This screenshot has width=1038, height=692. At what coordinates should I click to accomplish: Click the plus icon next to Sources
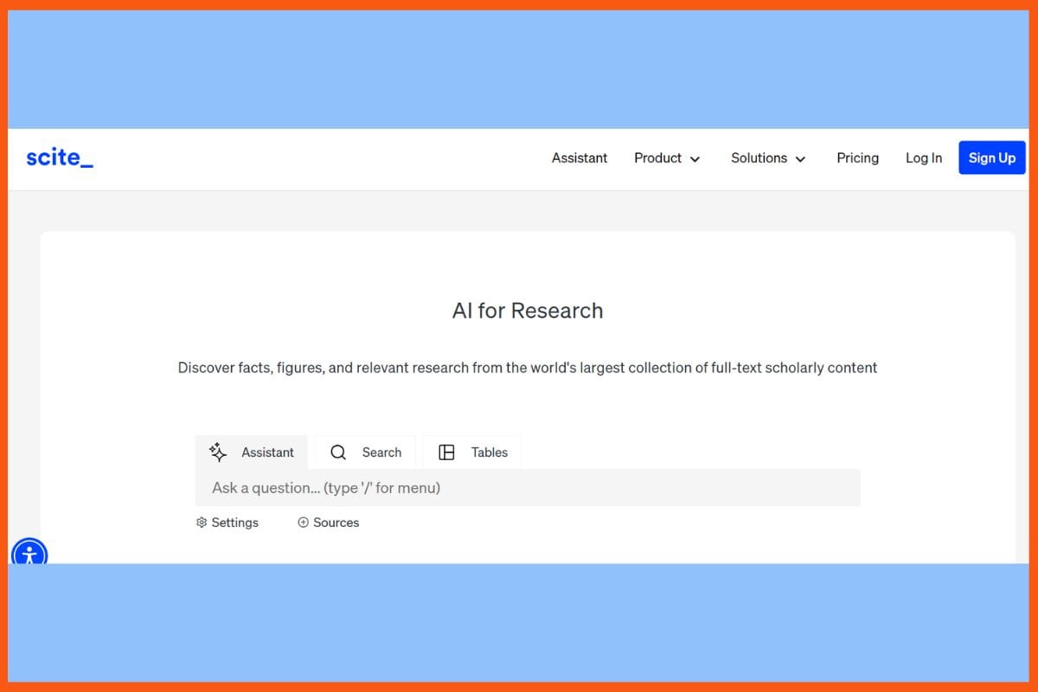point(303,522)
